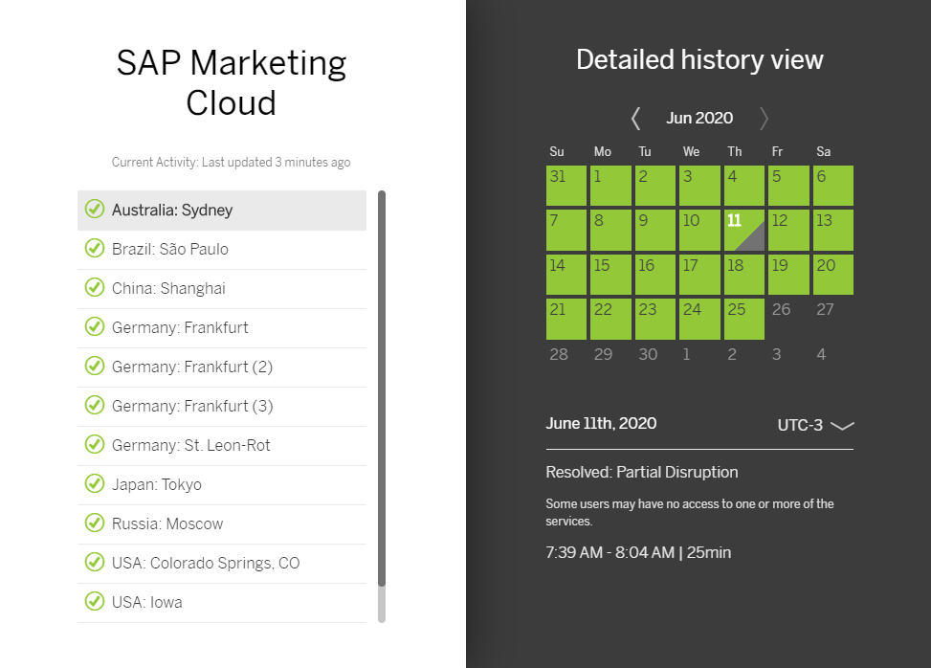Click status check icon beside Germany: St. Leon-Rot

(95, 444)
